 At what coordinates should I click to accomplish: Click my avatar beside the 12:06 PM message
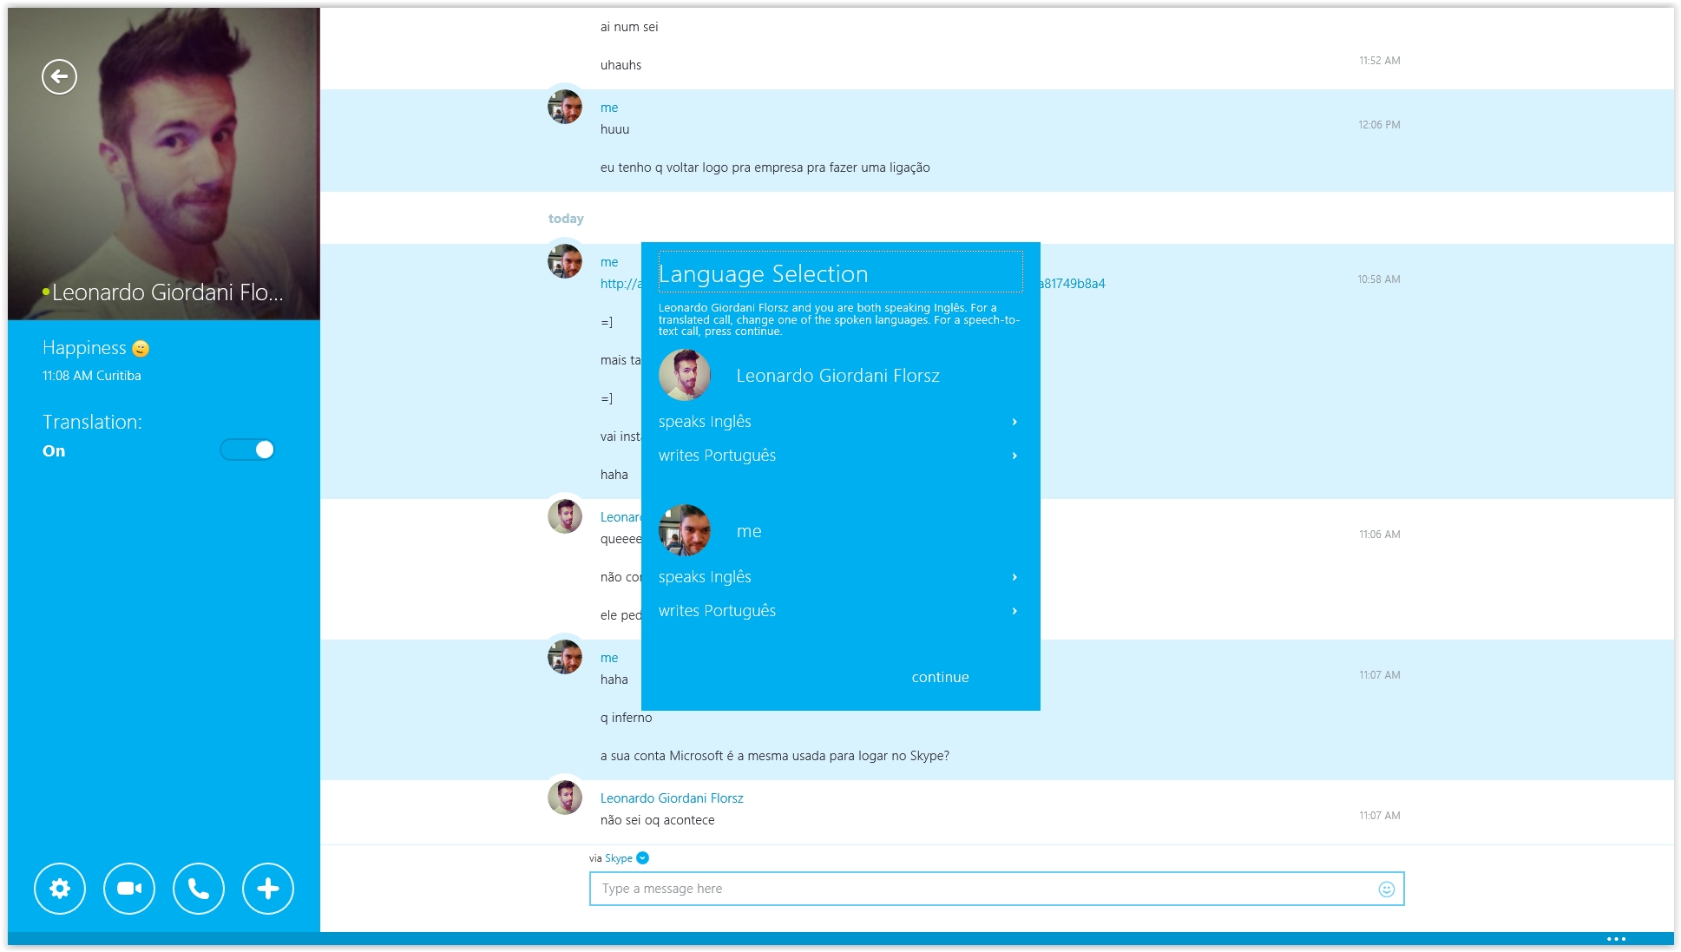[x=565, y=107]
